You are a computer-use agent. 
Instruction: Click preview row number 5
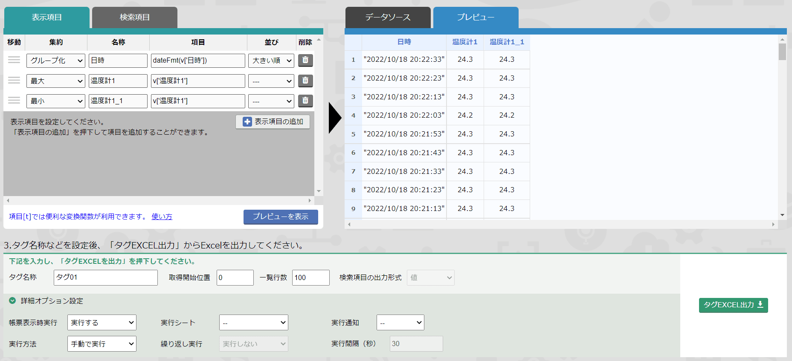point(353,134)
